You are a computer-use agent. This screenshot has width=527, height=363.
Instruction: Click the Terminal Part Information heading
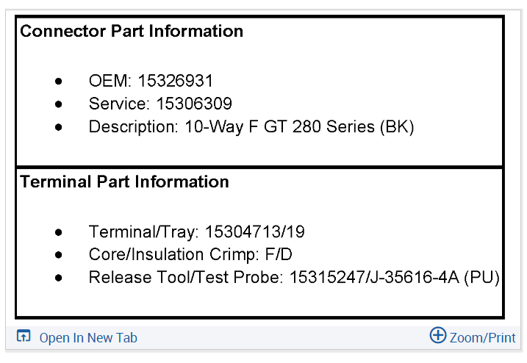[x=124, y=181]
